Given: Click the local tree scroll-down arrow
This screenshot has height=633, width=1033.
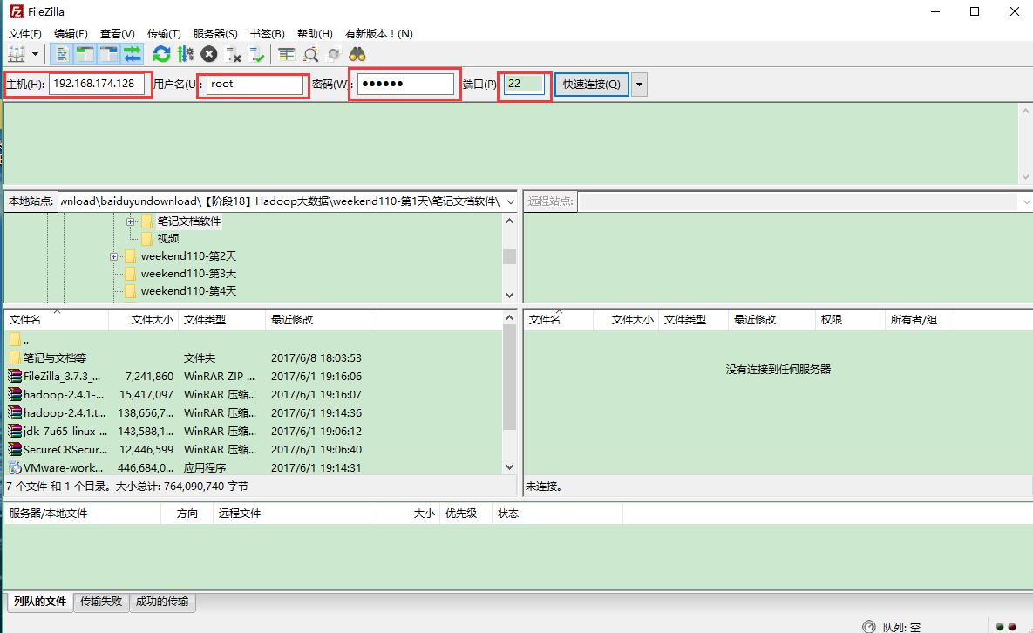Looking at the screenshot, I should (x=509, y=296).
